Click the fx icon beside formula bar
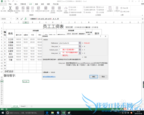This screenshot has height=115, width=144. (26, 19)
